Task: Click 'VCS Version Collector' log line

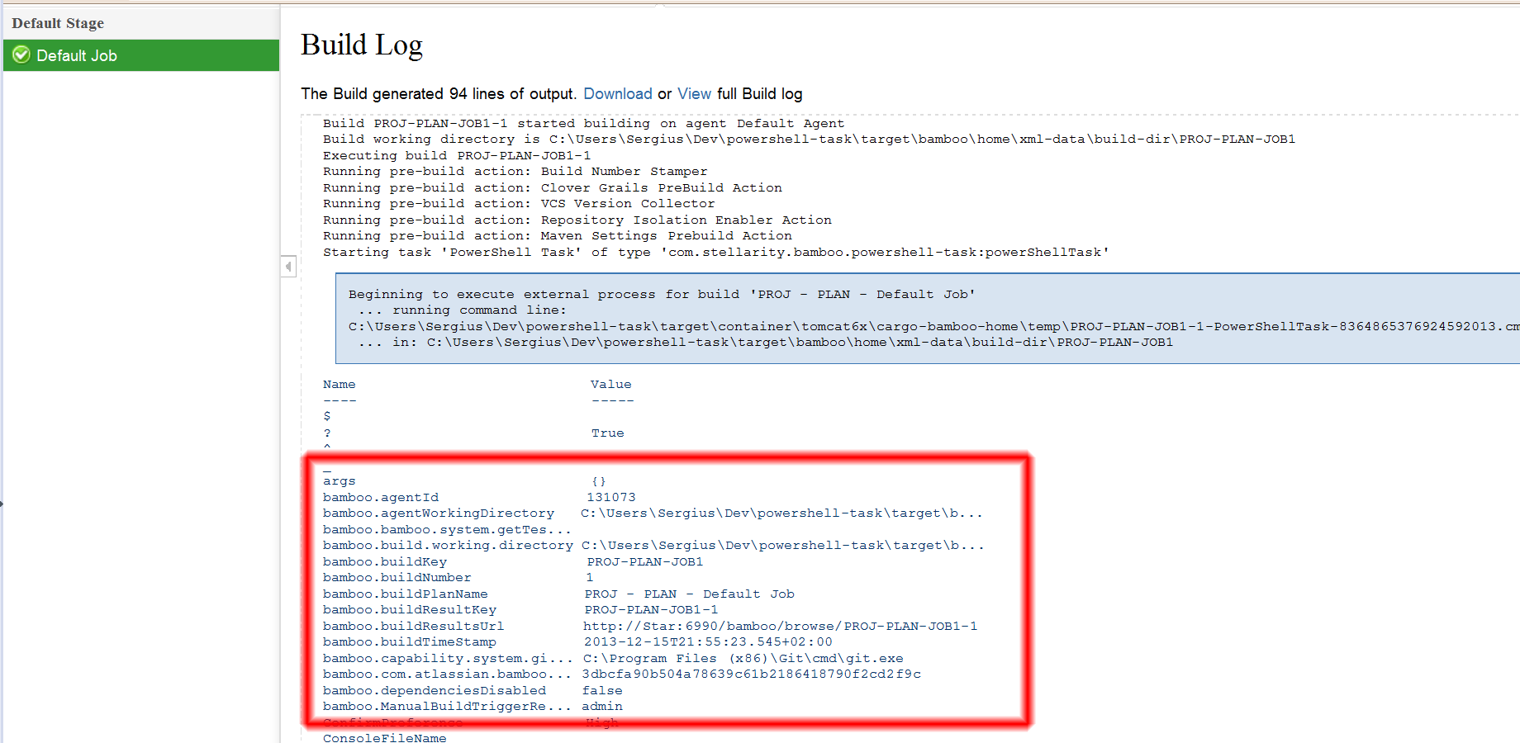Action: 519,204
